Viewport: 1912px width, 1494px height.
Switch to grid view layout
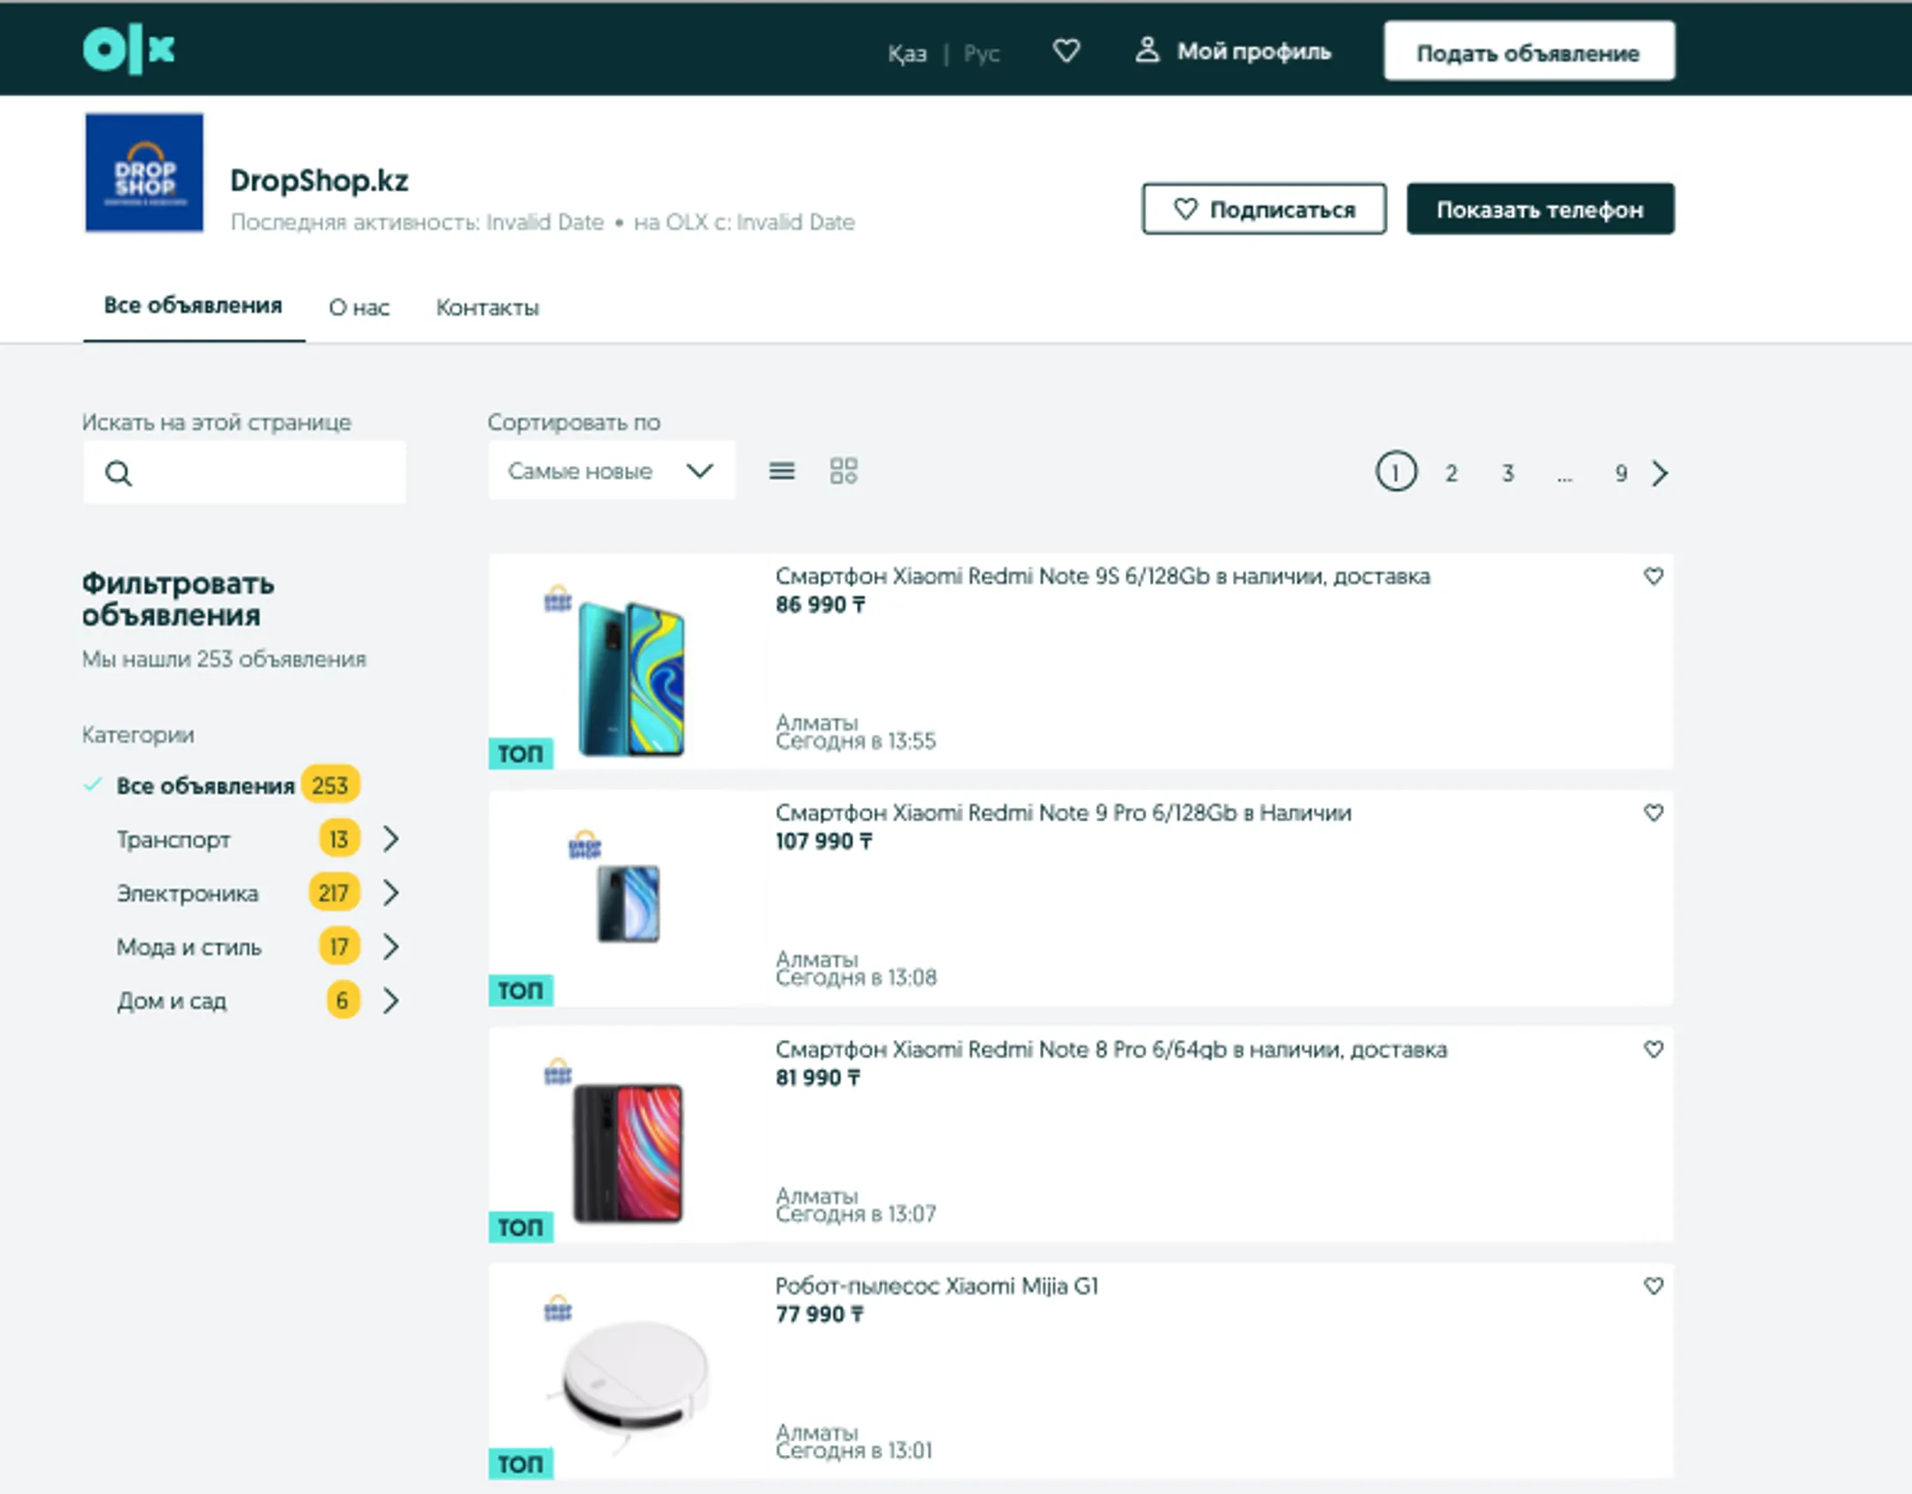coord(844,471)
